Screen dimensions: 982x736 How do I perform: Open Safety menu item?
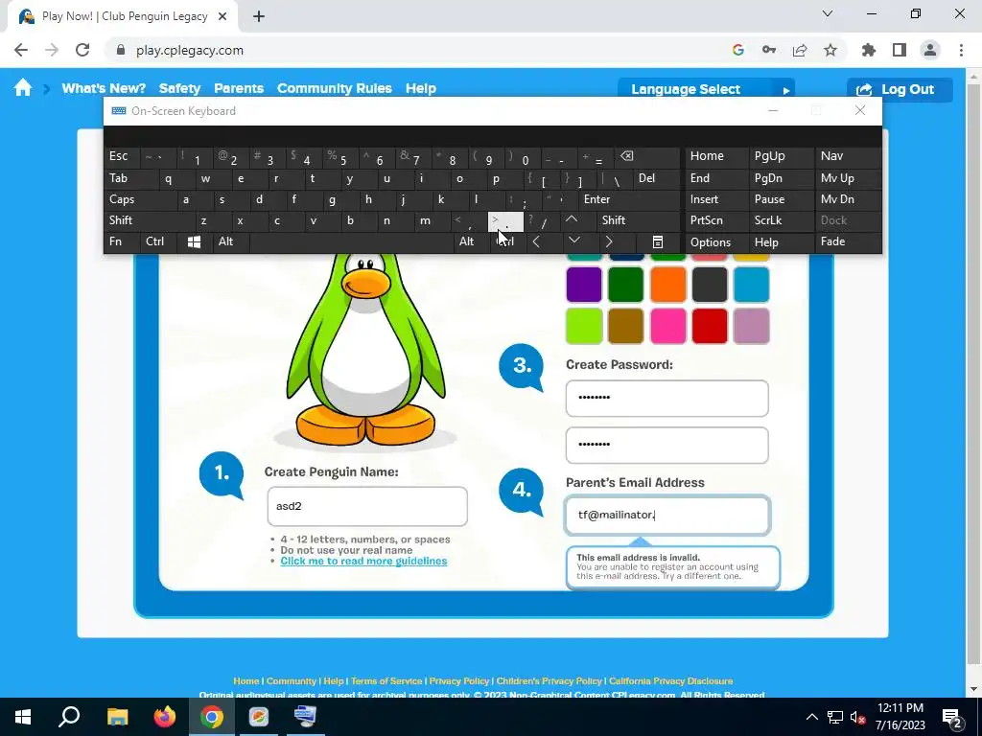(179, 88)
